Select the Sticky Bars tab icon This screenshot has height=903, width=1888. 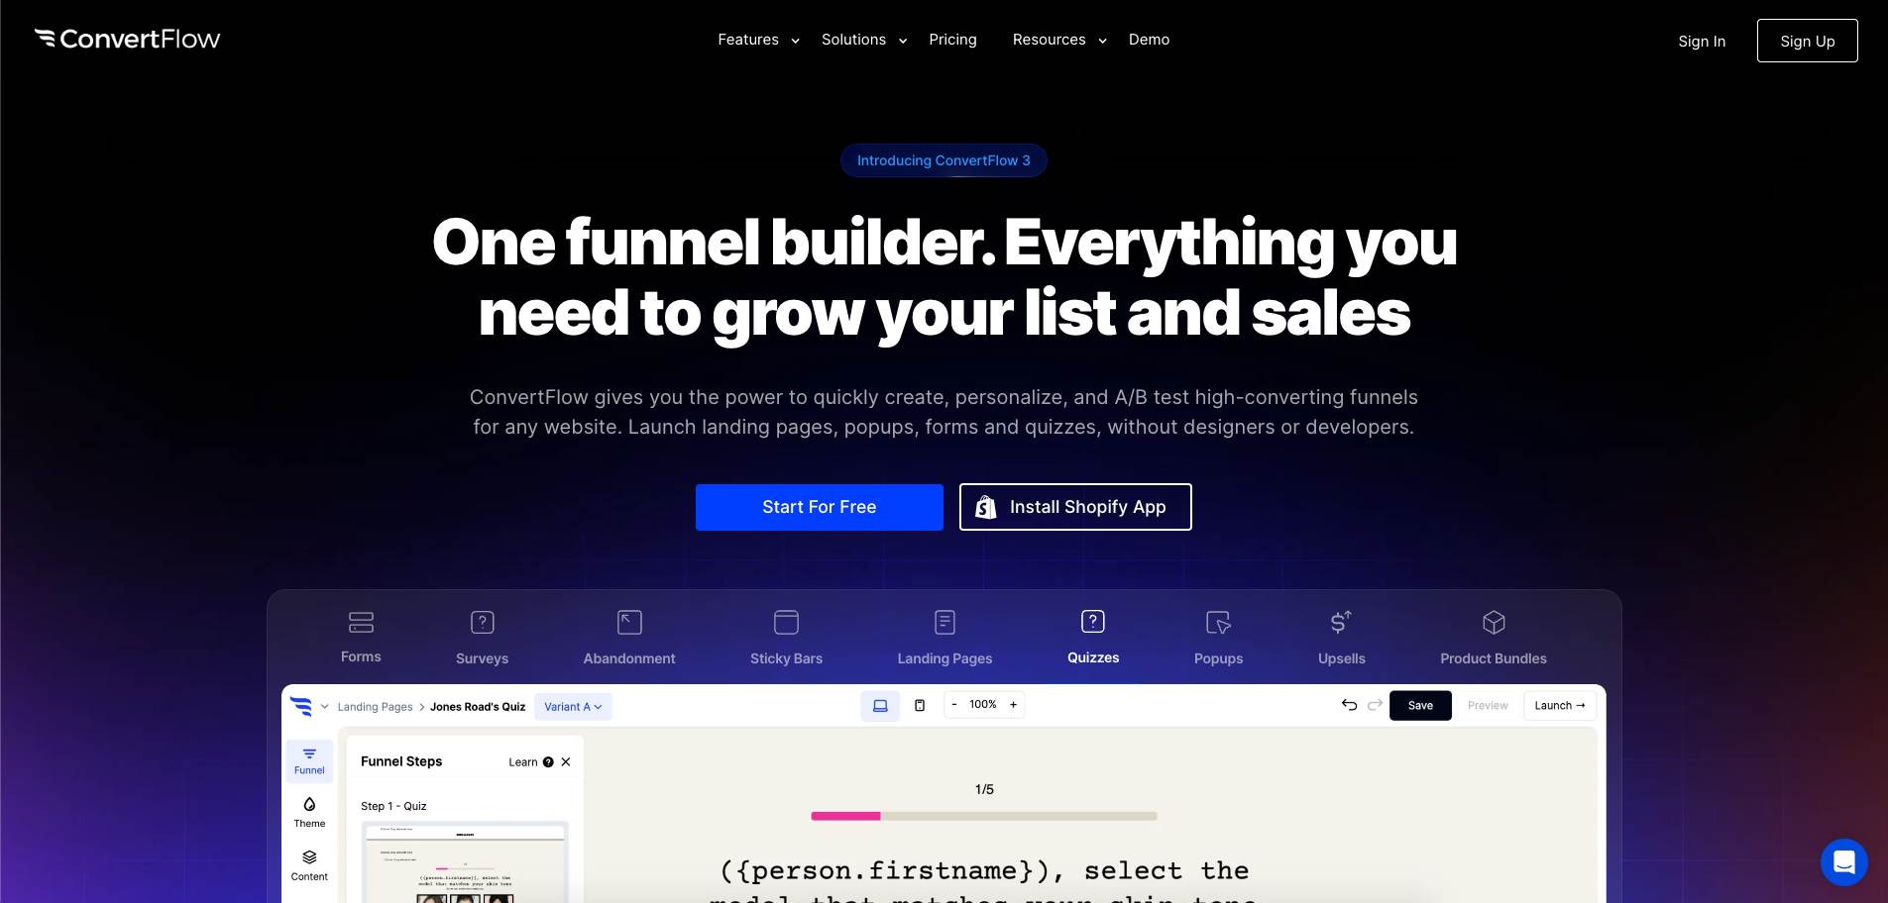786,622
